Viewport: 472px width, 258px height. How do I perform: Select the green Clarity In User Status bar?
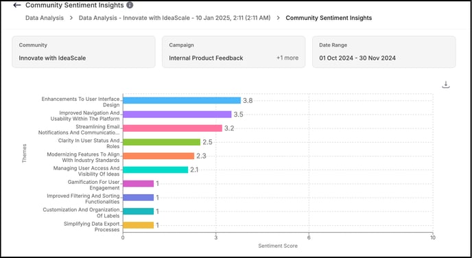[162, 142]
